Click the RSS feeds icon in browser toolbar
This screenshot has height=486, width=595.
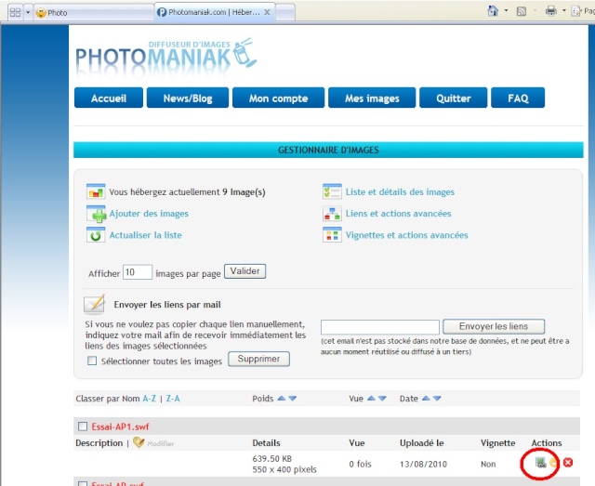point(522,11)
